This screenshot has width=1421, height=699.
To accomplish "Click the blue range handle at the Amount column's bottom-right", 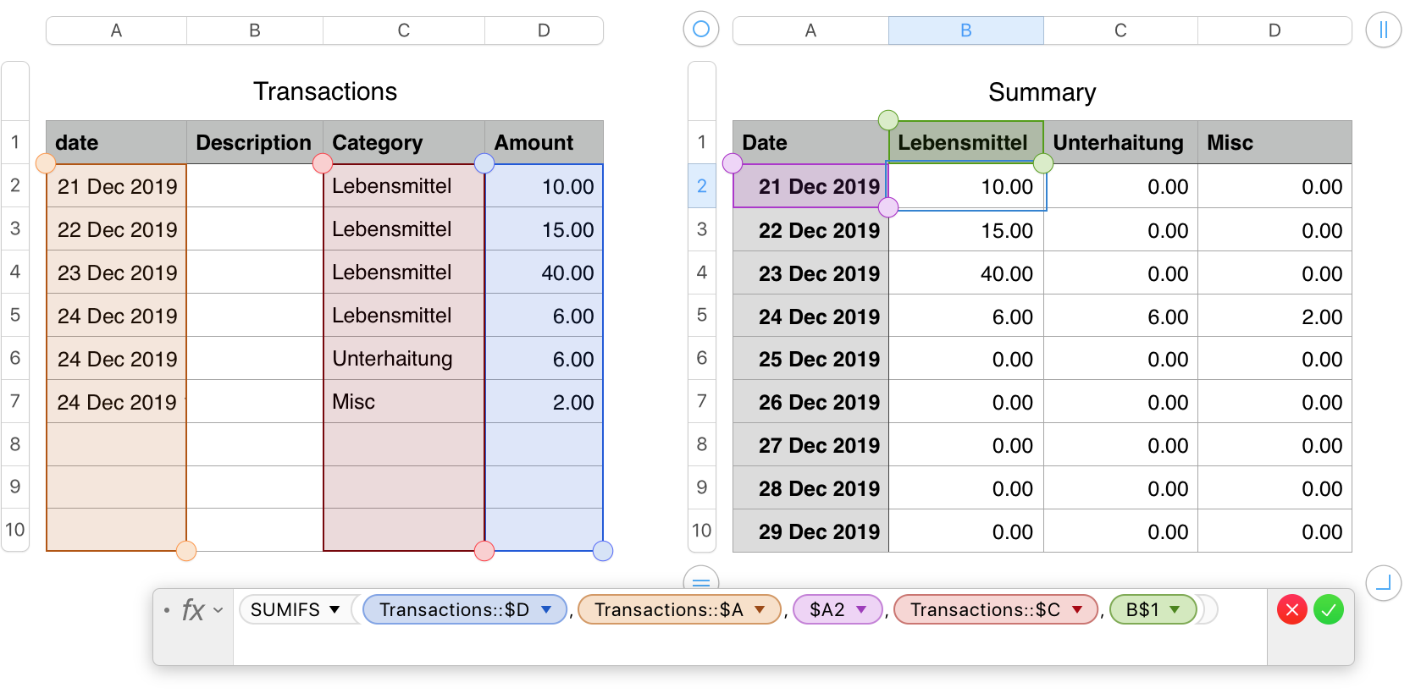I will pyautogui.click(x=603, y=552).
